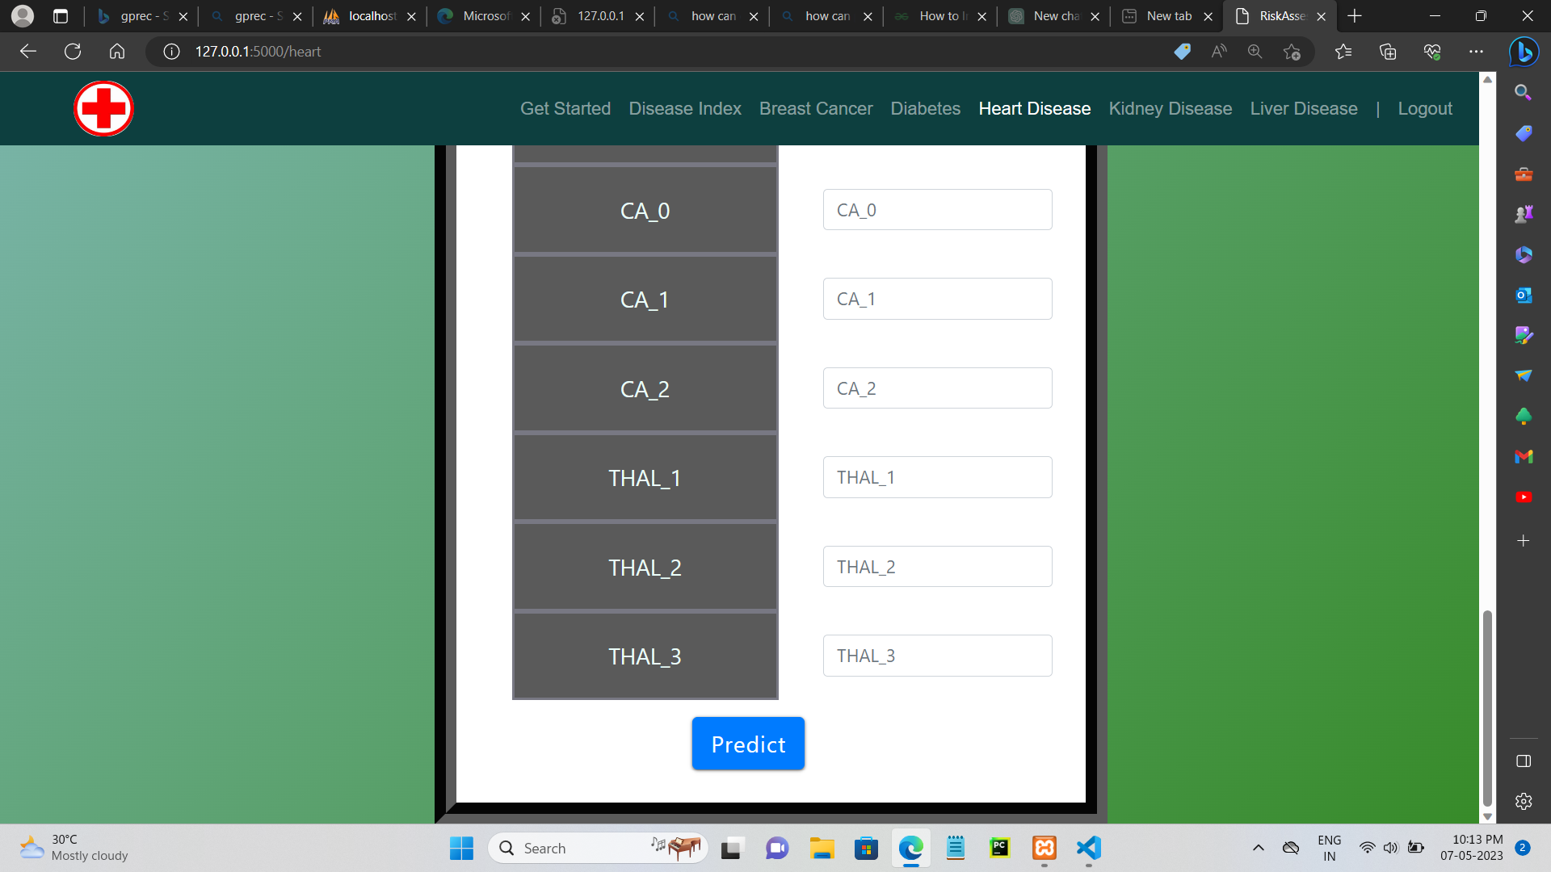Click the CA_0 input field
The height and width of the screenshot is (872, 1551).
coord(937,210)
